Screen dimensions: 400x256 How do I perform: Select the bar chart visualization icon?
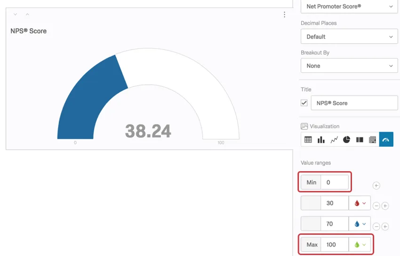coord(321,139)
